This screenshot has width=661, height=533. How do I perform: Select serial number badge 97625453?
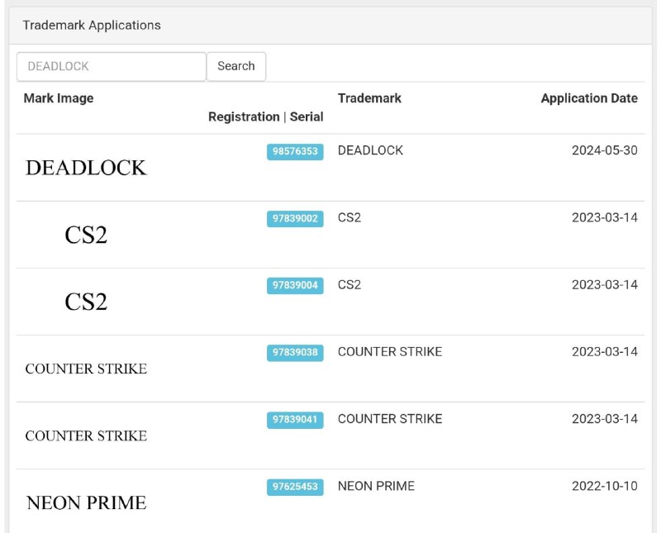[x=295, y=487]
